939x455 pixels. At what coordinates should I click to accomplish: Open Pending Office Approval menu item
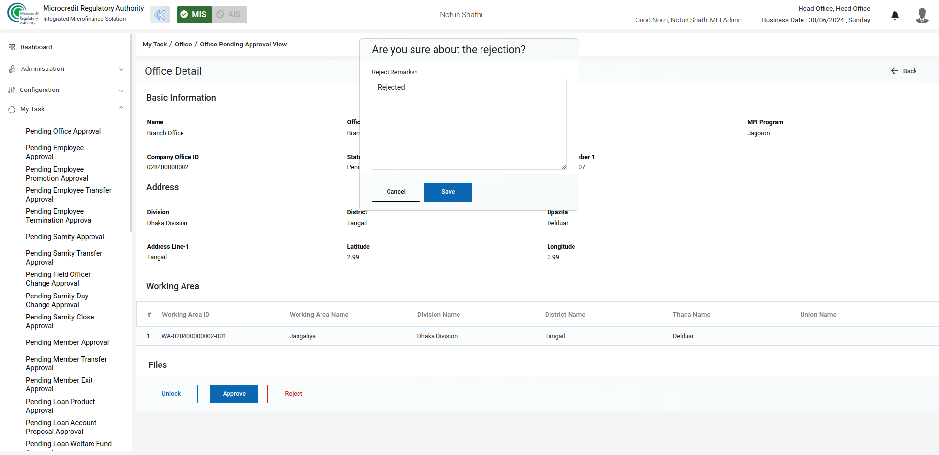click(63, 131)
